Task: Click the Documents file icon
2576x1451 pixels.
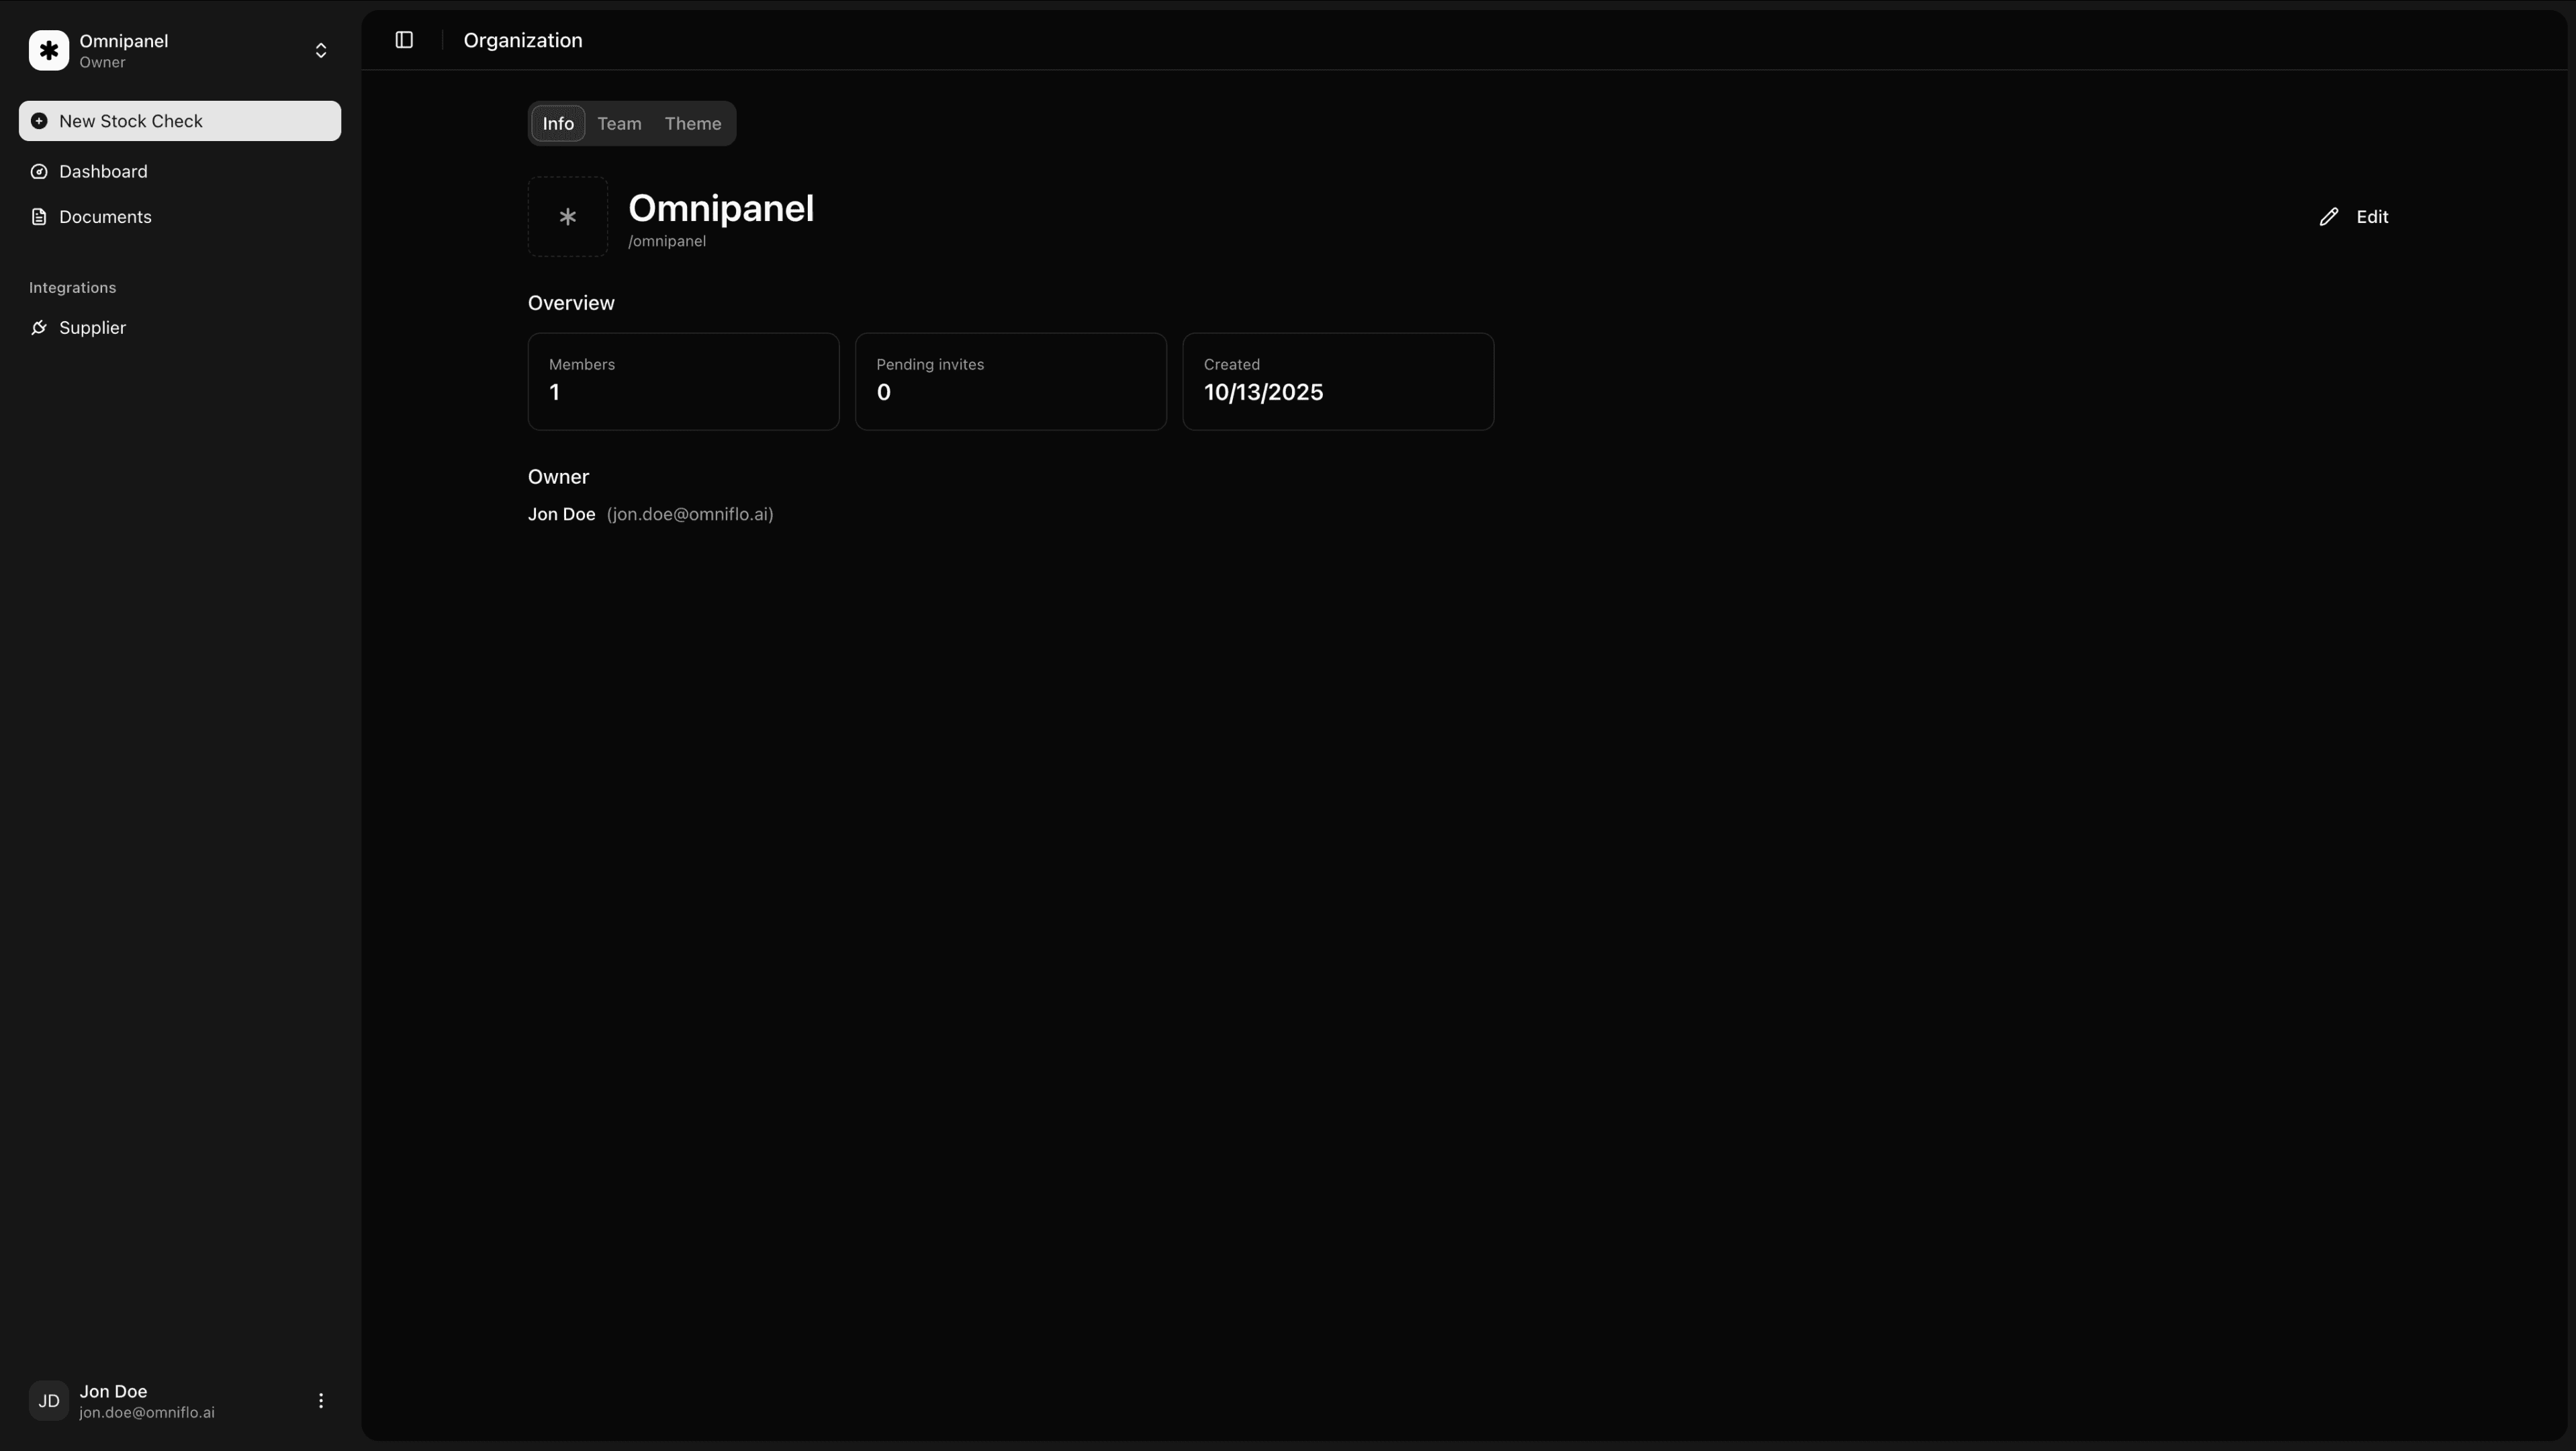Action: click(x=39, y=217)
